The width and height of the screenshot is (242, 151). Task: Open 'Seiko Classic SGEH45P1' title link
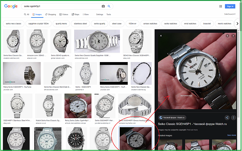(192, 124)
